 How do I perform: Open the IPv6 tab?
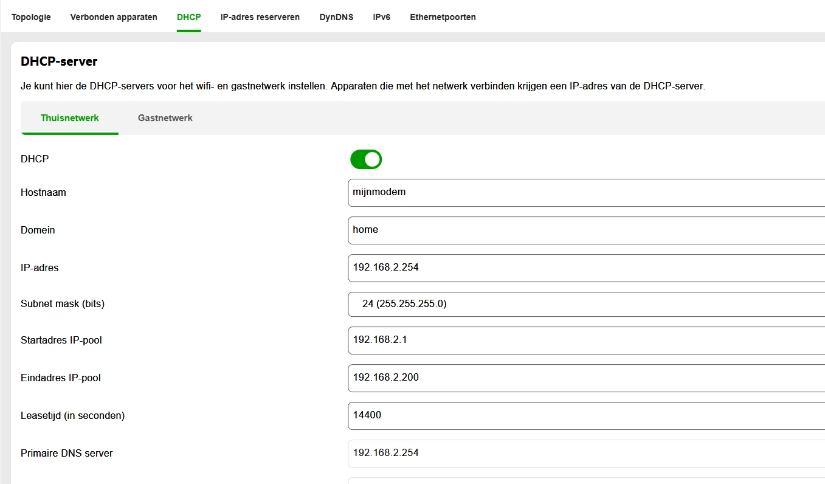[x=382, y=17]
